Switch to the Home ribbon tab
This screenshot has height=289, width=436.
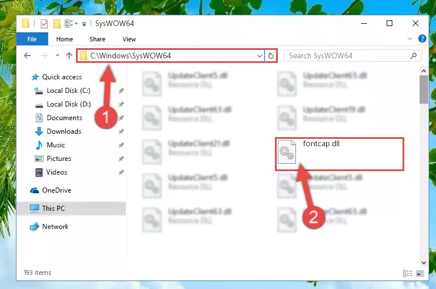coord(65,39)
